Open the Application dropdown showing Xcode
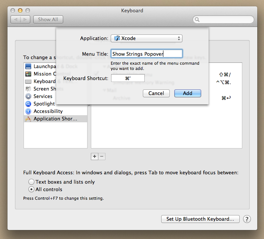This screenshot has height=239, width=264. point(147,39)
